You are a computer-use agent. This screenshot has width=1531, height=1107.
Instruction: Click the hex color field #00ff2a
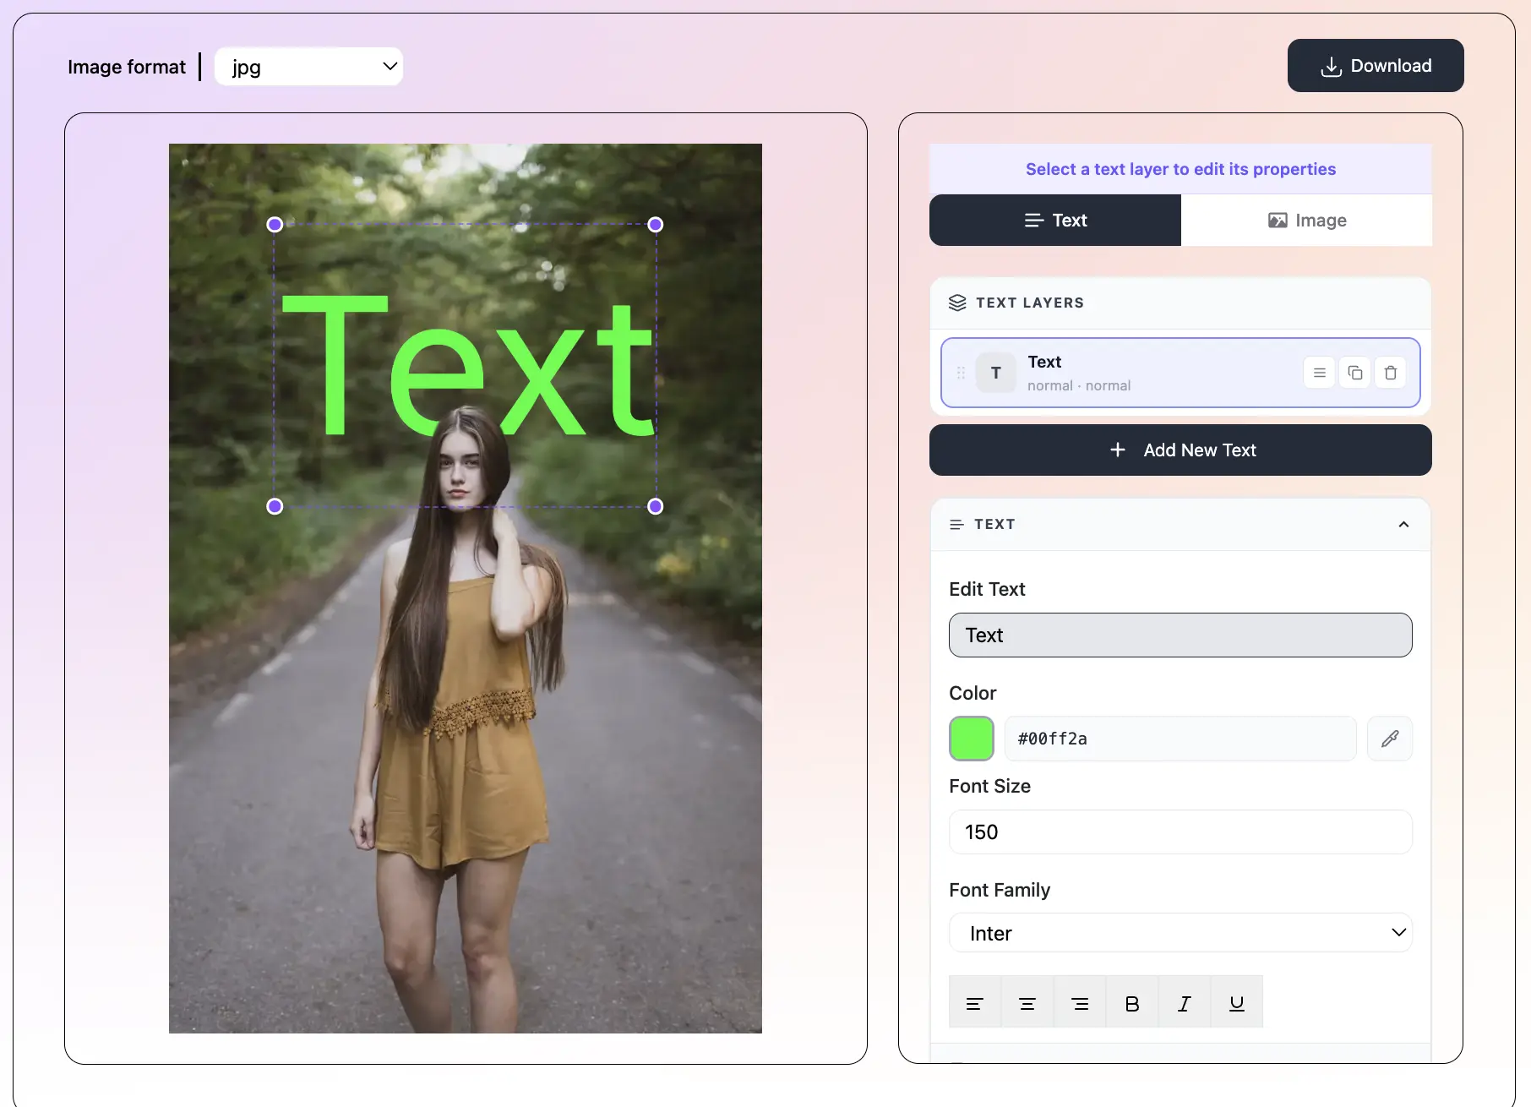coord(1180,739)
